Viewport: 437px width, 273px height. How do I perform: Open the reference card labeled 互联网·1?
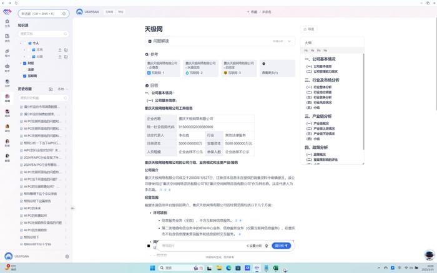point(162,68)
